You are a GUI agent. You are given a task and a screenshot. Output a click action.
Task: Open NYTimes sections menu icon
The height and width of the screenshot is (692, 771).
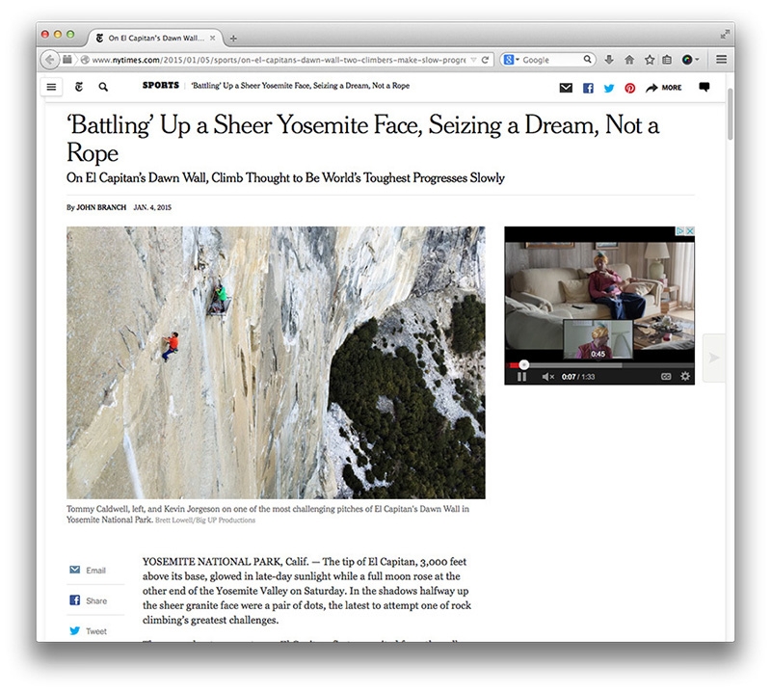tap(51, 87)
